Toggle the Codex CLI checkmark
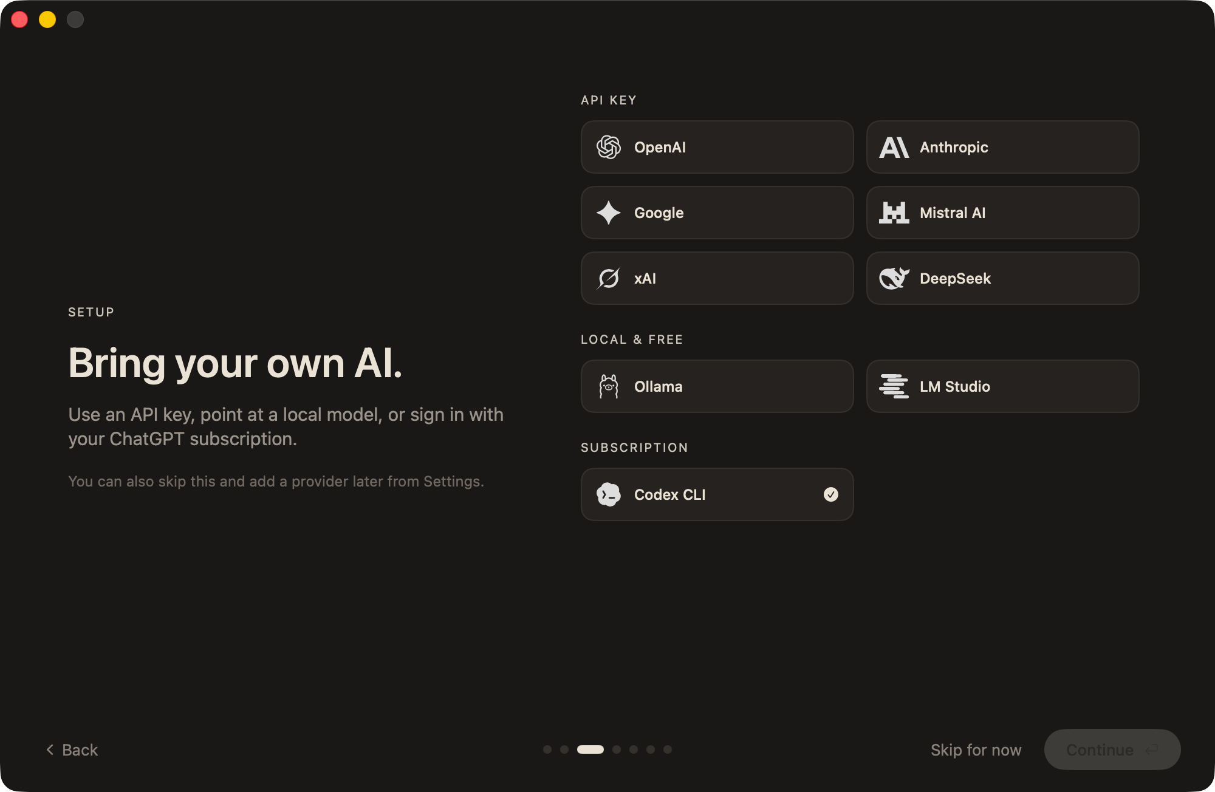The width and height of the screenshot is (1215, 792). (830, 494)
